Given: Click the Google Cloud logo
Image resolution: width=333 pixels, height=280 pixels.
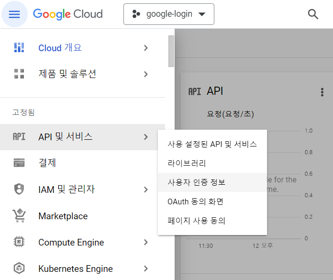Looking at the screenshot, I should click(68, 14).
